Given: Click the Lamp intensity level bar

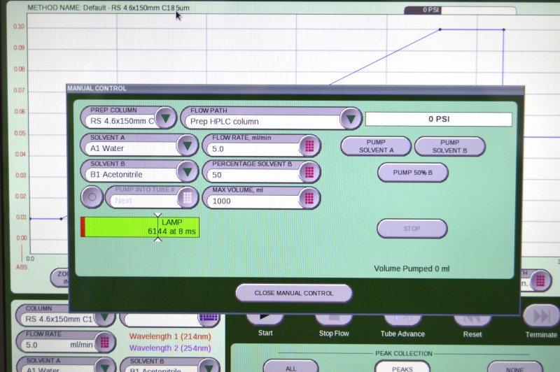Looking at the screenshot, I should point(141,227).
